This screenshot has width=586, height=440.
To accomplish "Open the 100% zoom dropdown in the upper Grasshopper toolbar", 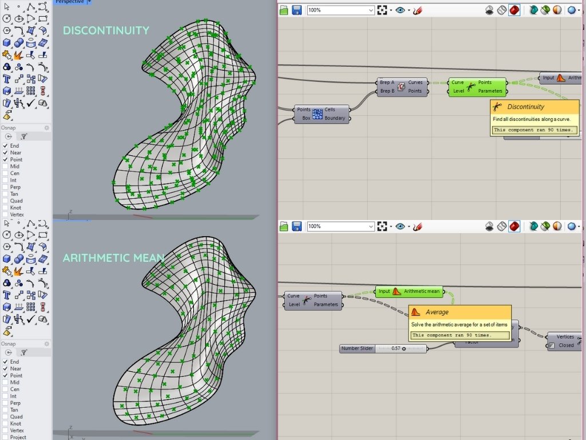I will point(371,10).
